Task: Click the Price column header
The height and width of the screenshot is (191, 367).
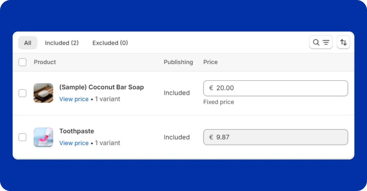Action: pos(210,62)
